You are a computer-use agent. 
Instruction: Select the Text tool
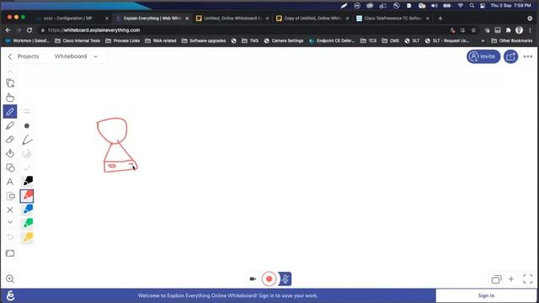point(10,182)
